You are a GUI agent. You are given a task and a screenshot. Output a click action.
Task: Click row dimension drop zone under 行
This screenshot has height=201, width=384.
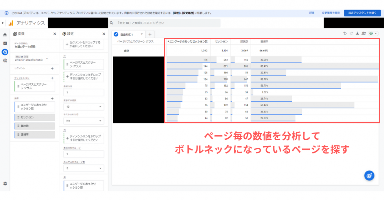pyautogui.click(x=84, y=76)
